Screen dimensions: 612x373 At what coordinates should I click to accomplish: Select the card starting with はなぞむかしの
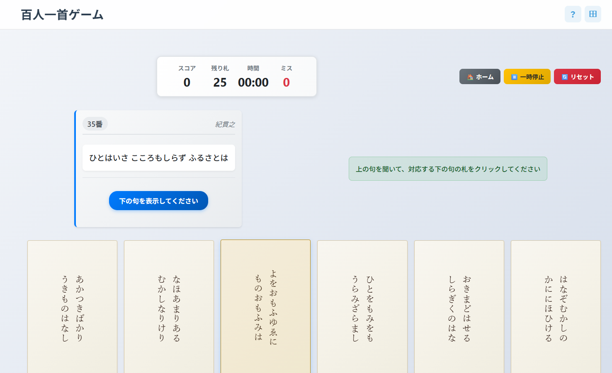pyautogui.click(x=556, y=307)
